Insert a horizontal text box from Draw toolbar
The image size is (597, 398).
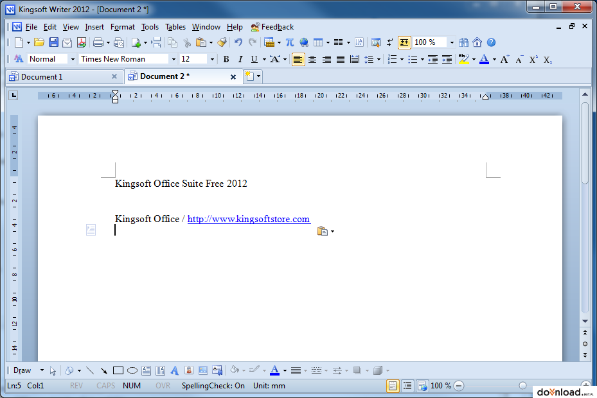click(x=147, y=370)
